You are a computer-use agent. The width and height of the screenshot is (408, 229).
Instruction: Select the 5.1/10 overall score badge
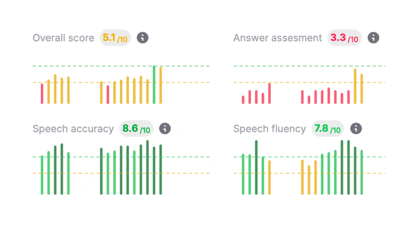pos(115,38)
